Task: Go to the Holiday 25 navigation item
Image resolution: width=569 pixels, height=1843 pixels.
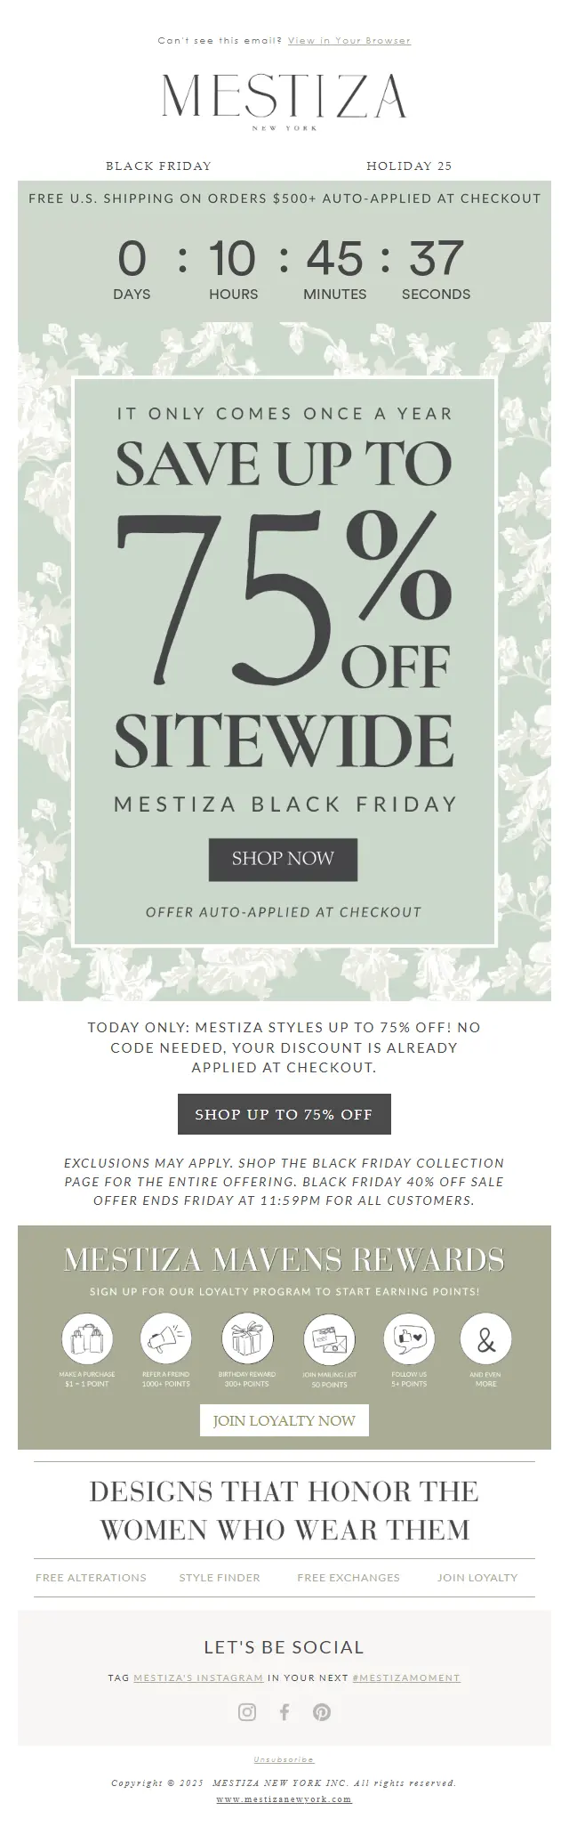Action: tap(409, 166)
